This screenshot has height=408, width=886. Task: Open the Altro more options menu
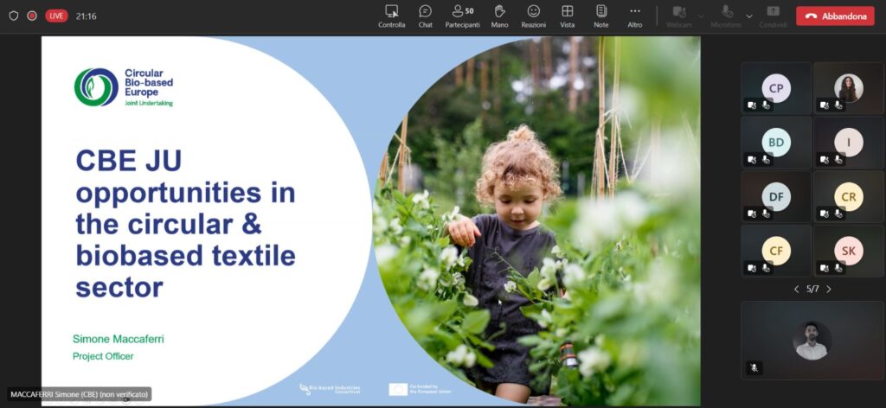(635, 16)
